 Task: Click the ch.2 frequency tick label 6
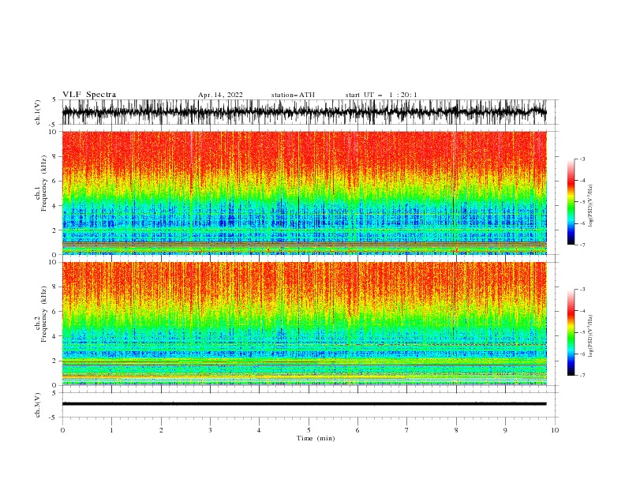tap(55, 311)
